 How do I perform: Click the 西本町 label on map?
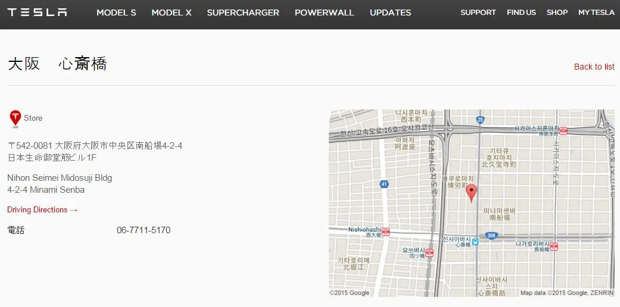click(410, 119)
